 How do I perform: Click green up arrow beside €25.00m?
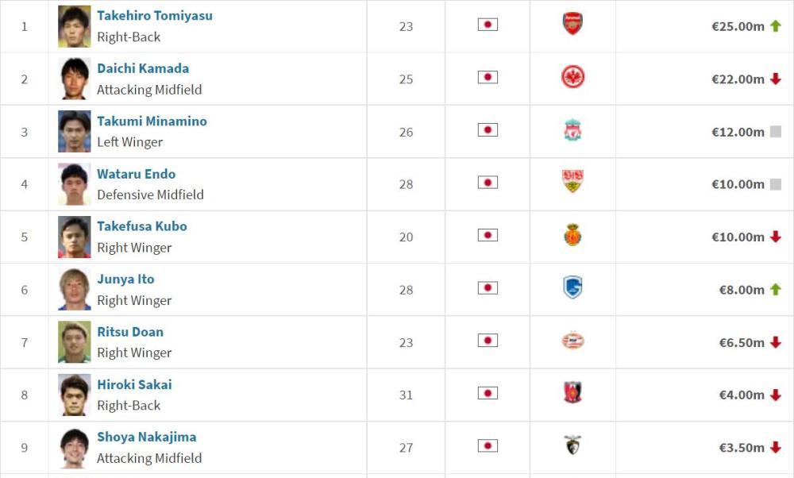click(x=775, y=26)
